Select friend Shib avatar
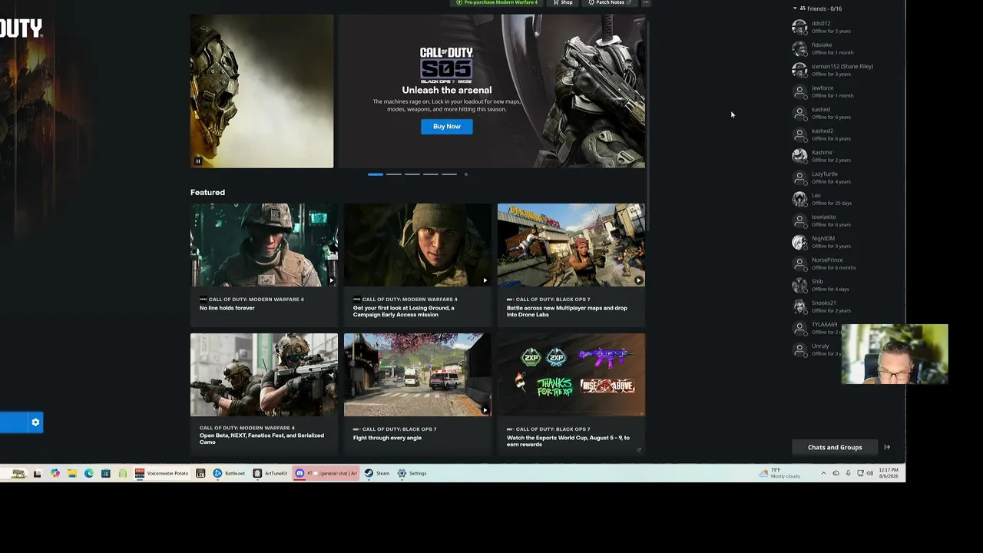This screenshot has width=983, height=553. point(799,285)
